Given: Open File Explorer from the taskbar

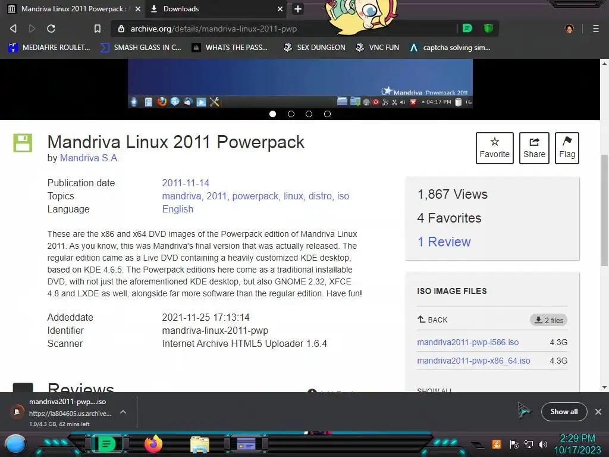Looking at the screenshot, I should [200, 445].
